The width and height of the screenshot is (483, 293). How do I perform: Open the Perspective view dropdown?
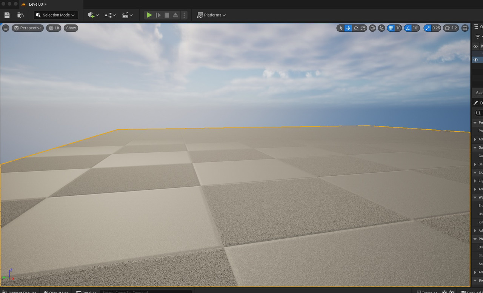pos(28,28)
